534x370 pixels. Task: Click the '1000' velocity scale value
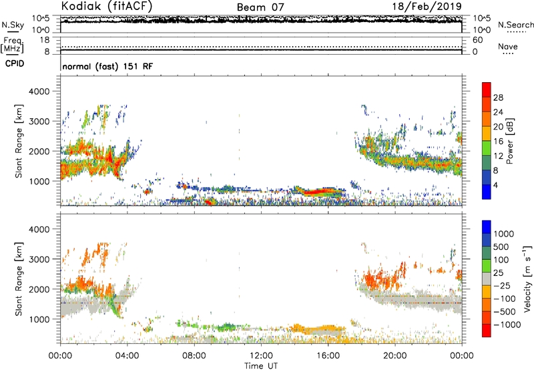pos(503,234)
